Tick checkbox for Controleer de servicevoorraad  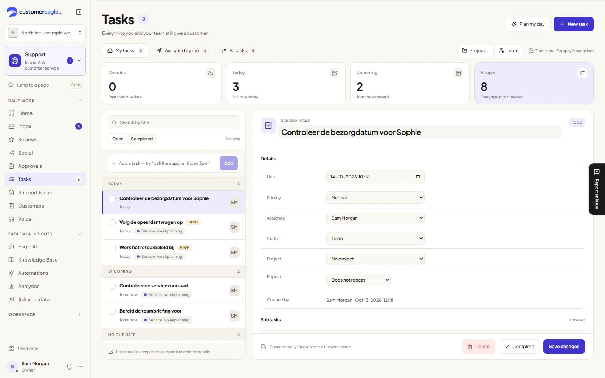(112, 286)
